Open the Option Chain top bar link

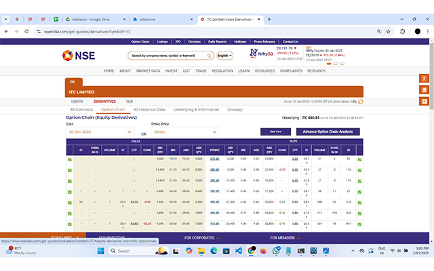pos(140,41)
